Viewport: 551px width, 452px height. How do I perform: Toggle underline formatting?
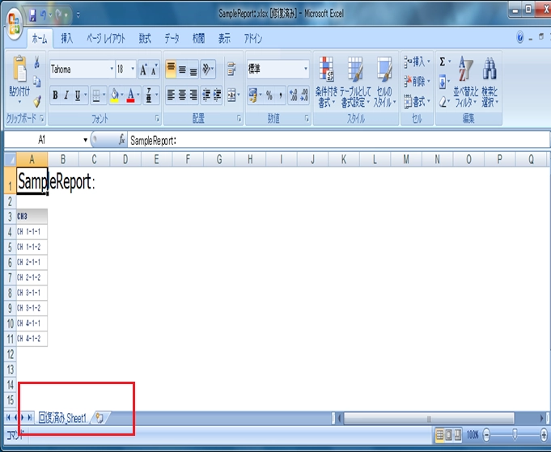point(78,95)
